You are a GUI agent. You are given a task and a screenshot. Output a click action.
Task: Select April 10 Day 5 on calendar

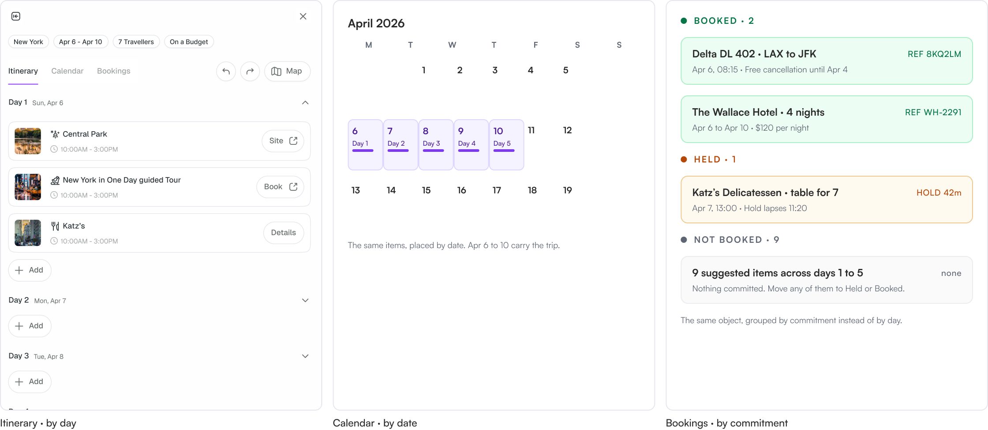point(506,145)
